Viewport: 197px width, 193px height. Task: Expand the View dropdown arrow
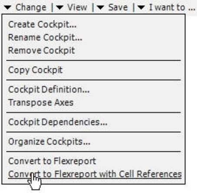coord(59,7)
